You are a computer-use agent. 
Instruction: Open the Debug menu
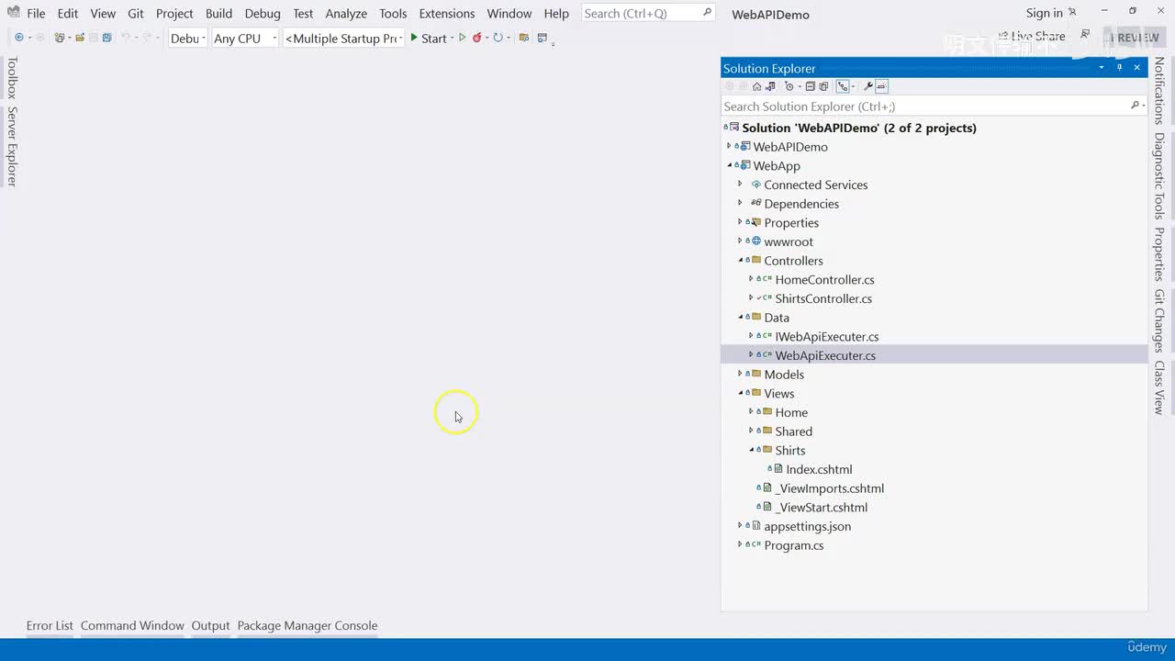coord(263,13)
